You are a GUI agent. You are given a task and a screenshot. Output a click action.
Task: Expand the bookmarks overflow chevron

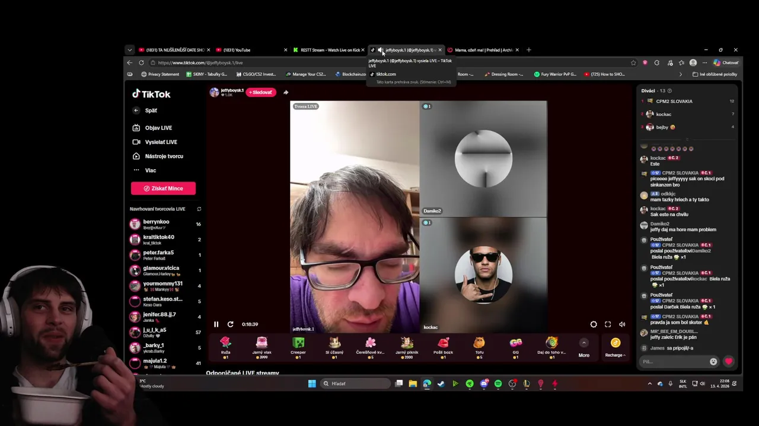(680, 75)
